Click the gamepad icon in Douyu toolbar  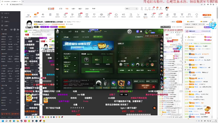[189, 14]
